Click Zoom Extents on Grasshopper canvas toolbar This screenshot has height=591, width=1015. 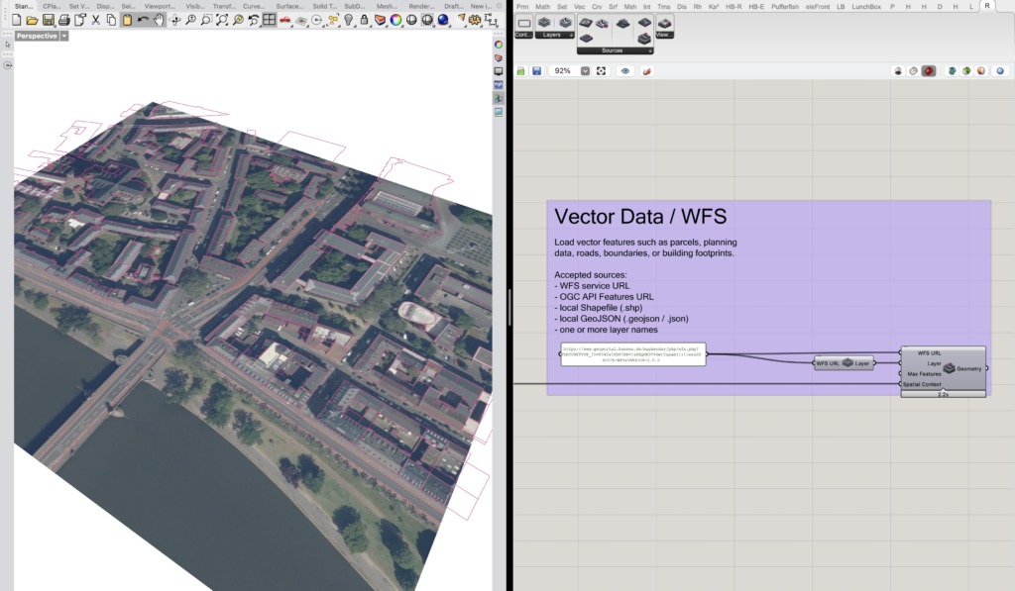pyautogui.click(x=601, y=71)
